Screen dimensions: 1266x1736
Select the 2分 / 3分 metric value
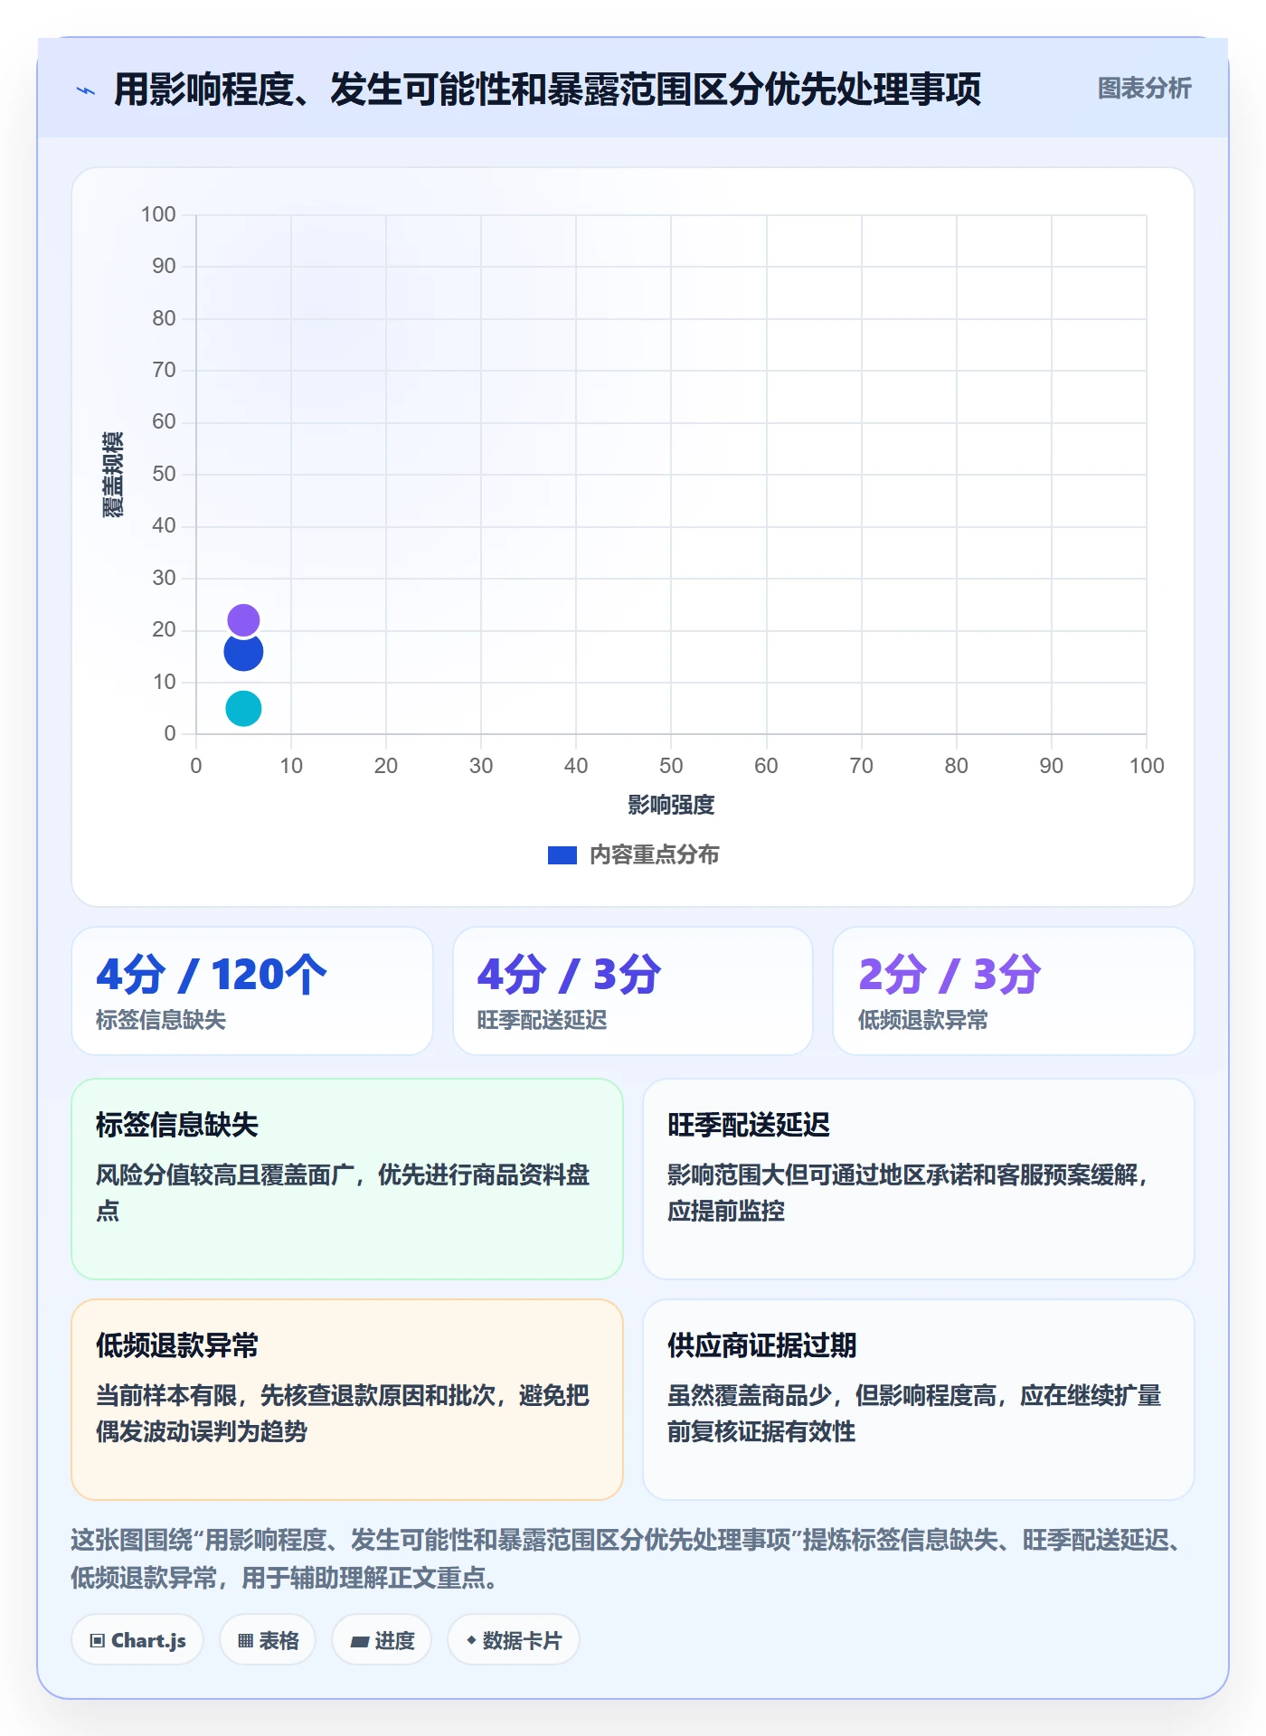949,975
